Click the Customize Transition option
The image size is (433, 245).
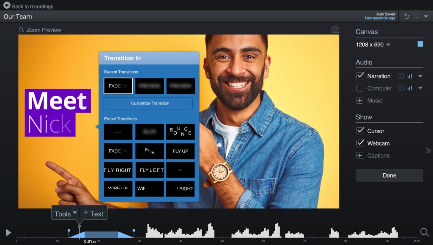click(149, 103)
